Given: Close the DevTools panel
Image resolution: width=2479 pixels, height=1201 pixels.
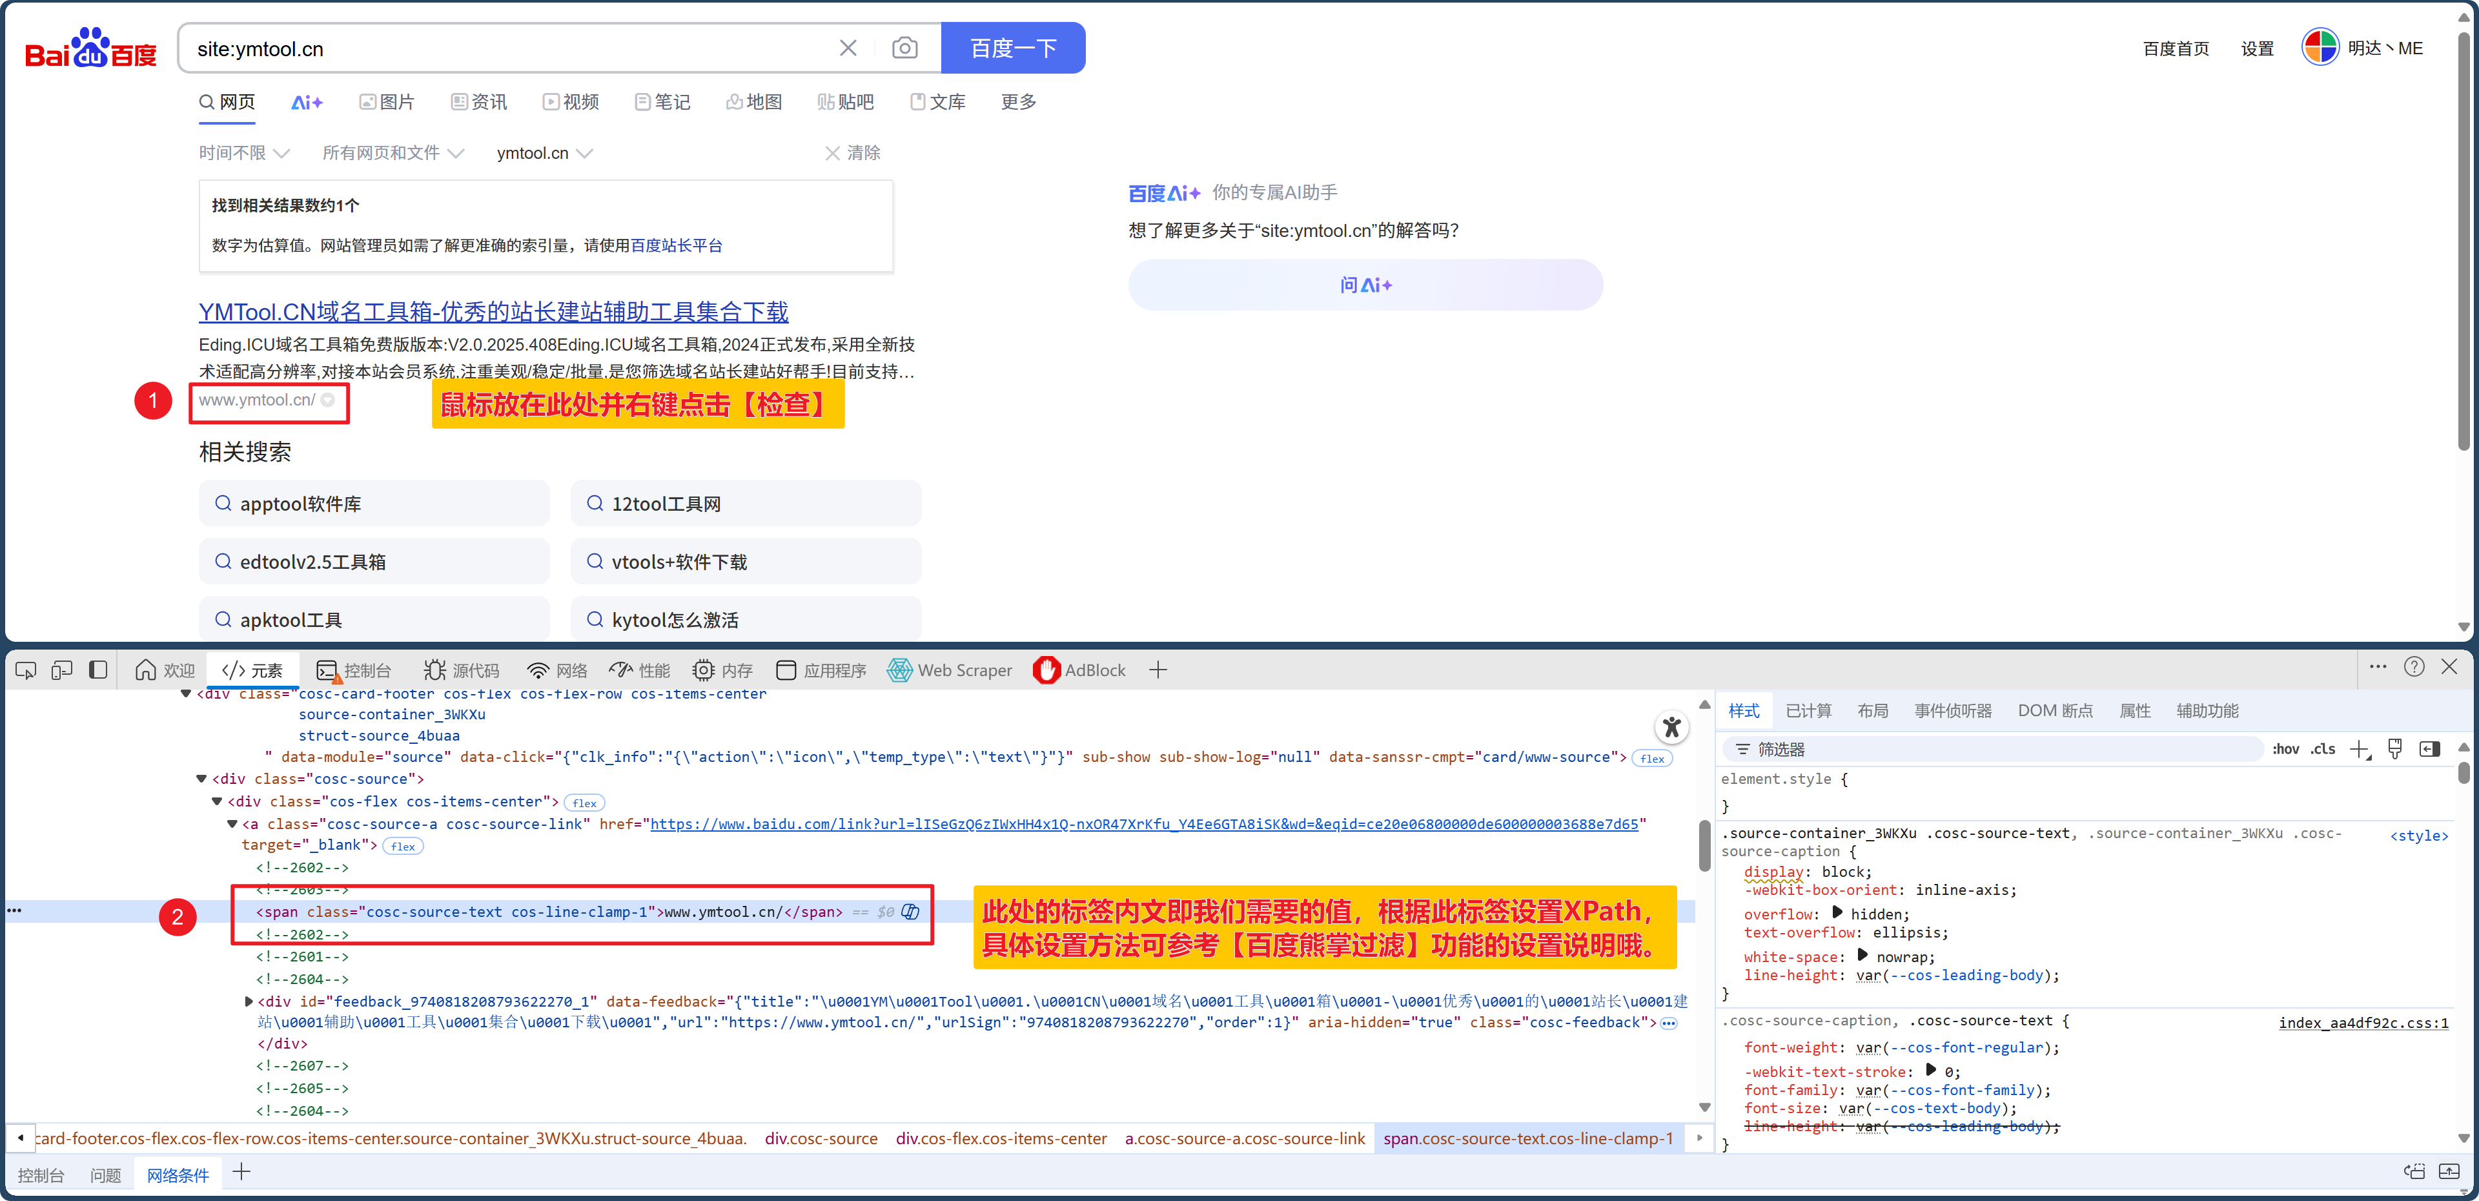Looking at the screenshot, I should (x=2450, y=666).
